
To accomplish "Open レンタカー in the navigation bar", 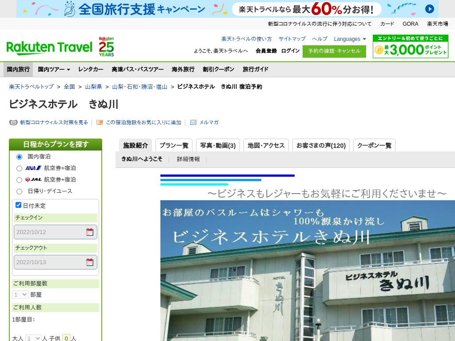I will [91, 69].
